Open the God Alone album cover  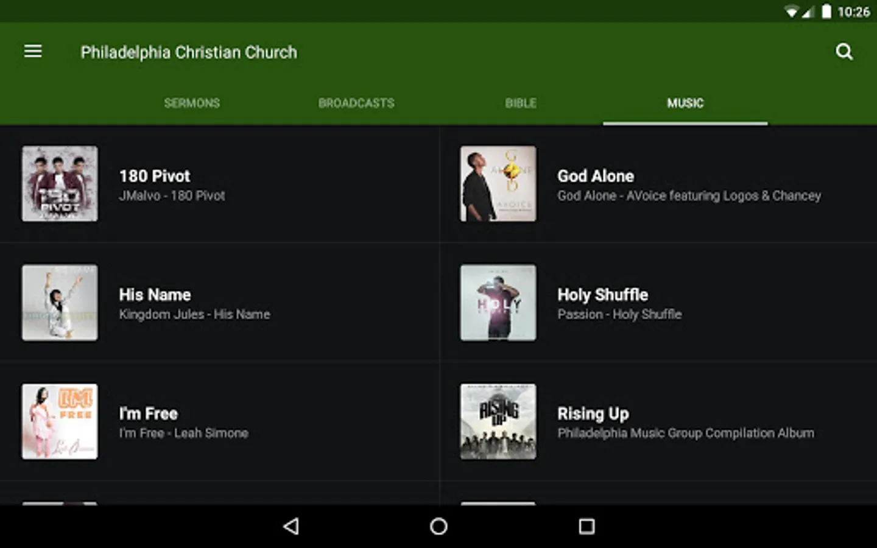[498, 183]
